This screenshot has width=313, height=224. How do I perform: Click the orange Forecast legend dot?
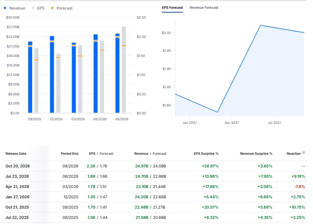tap(52, 8)
